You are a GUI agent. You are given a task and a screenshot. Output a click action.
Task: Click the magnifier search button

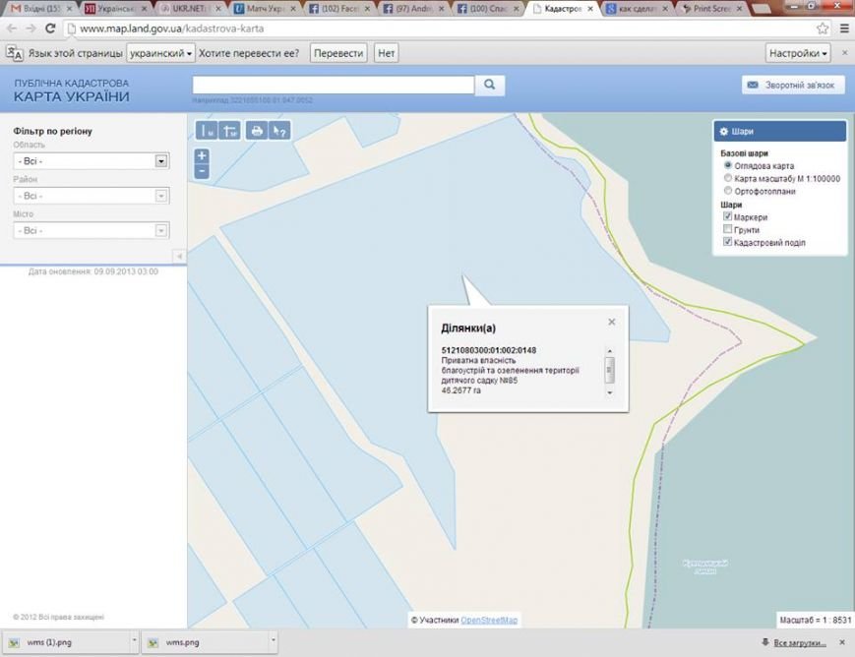point(490,85)
